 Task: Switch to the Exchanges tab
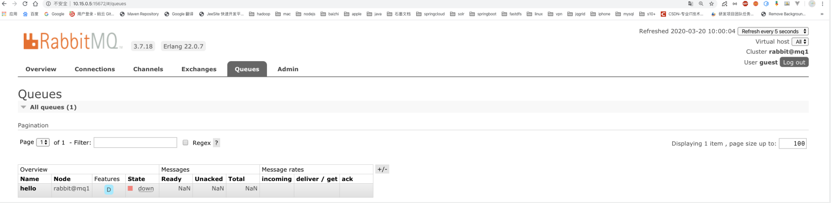tap(199, 69)
